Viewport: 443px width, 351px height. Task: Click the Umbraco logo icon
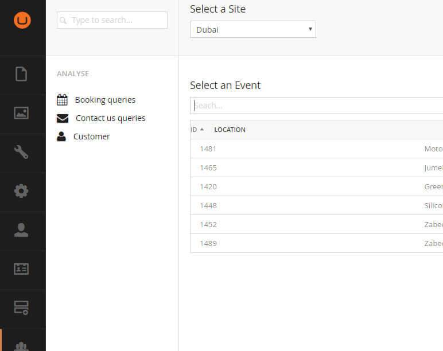(22, 20)
